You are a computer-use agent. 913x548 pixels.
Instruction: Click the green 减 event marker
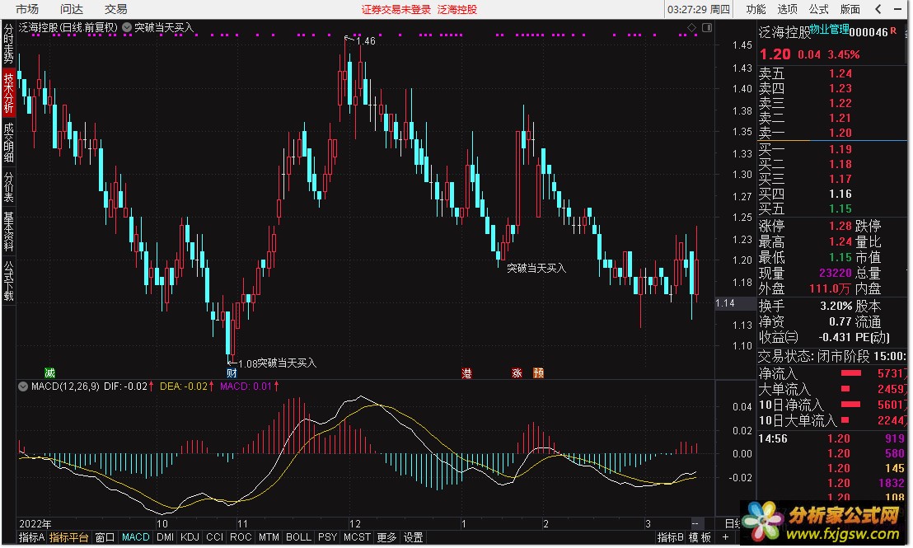50,372
